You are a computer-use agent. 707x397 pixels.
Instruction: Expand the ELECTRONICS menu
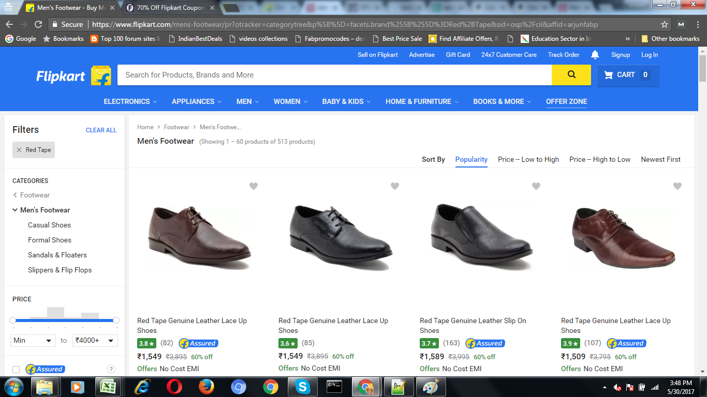pos(130,101)
